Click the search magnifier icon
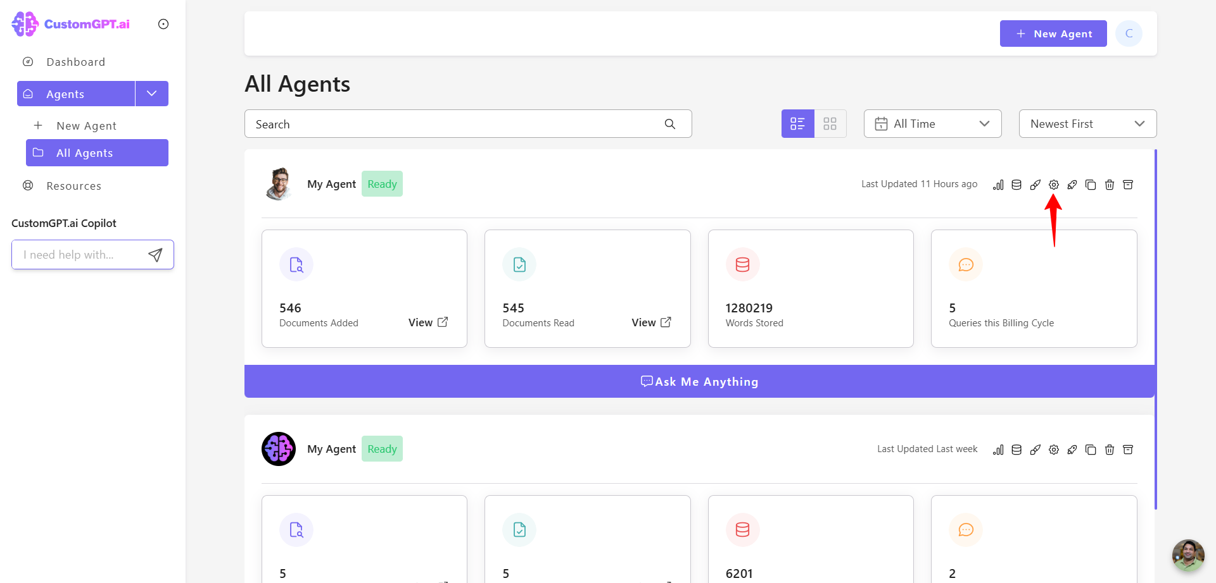Viewport: 1216px width, 583px height. (x=670, y=124)
